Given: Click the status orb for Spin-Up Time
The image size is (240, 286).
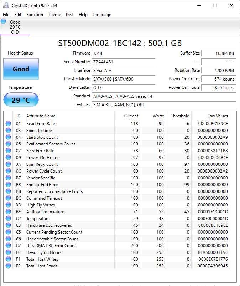Looking at the screenshot, I should tap(8, 130).
